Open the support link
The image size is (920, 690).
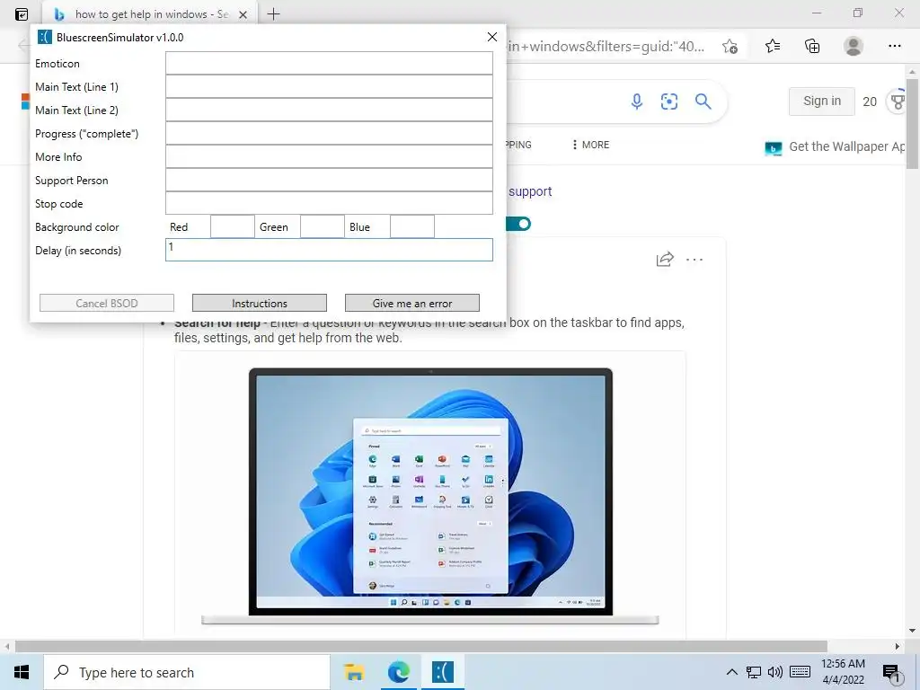click(x=530, y=191)
